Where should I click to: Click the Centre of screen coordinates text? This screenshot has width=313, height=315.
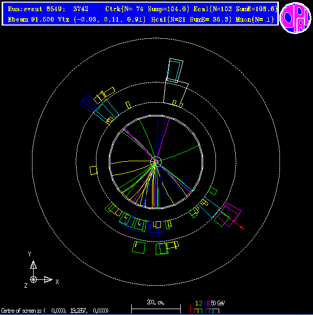pyautogui.click(x=55, y=311)
